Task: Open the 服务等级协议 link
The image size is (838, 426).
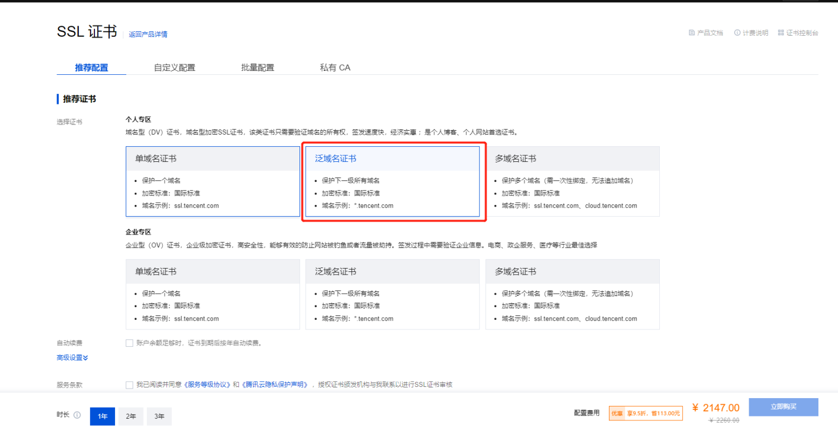Action: pyautogui.click(x=207, y=385)
